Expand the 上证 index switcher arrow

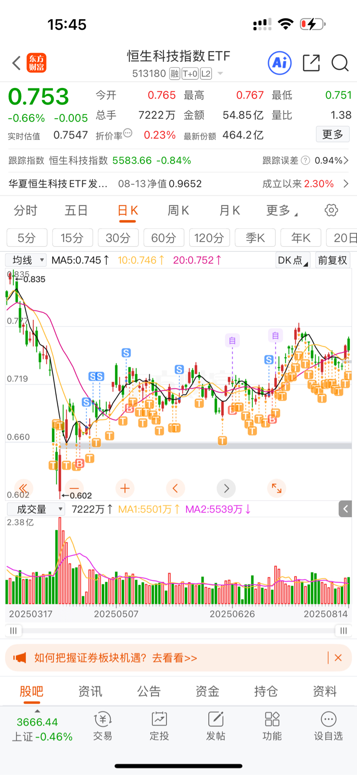pyautogui.click(x=37, y=711)
